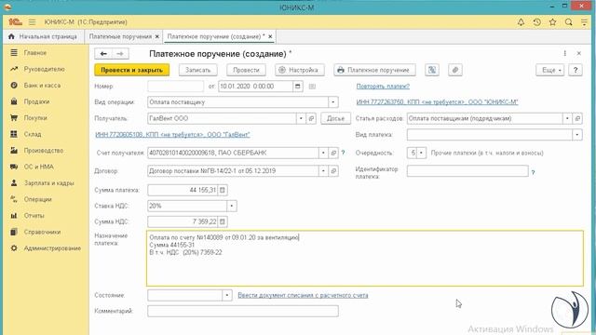
Task: Click into the Комментарий field
Action: (243, 311)
